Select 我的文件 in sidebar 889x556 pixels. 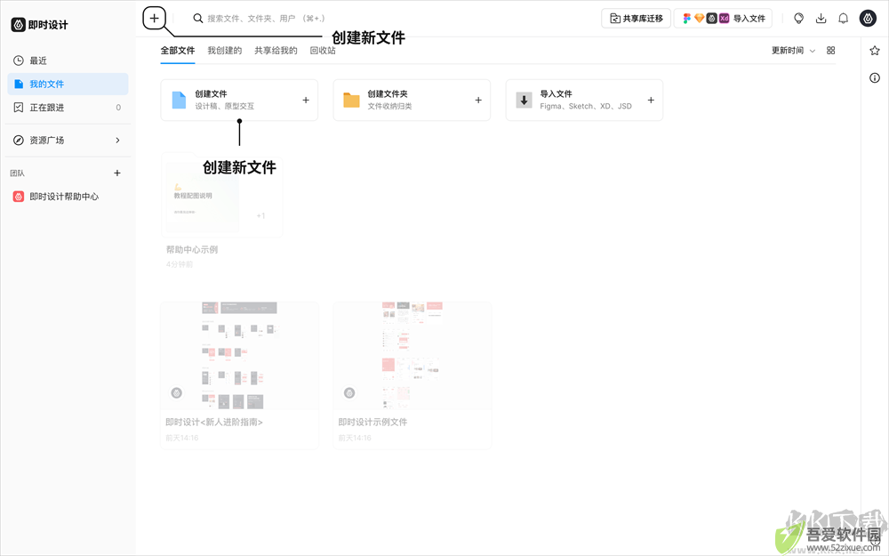(68, 84)
